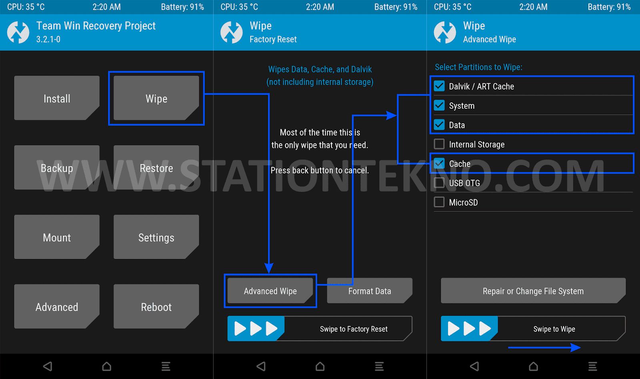This screenshot has width=640, height=379.
Task: Tap 'Wipes Data, Cache, and Dalvik' text
Action: coord(320,69)
